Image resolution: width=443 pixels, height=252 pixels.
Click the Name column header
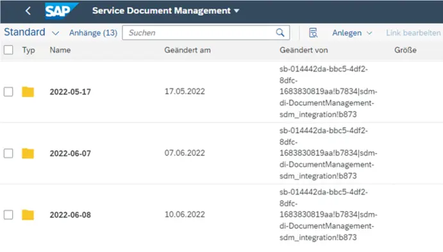pos(60,50)
